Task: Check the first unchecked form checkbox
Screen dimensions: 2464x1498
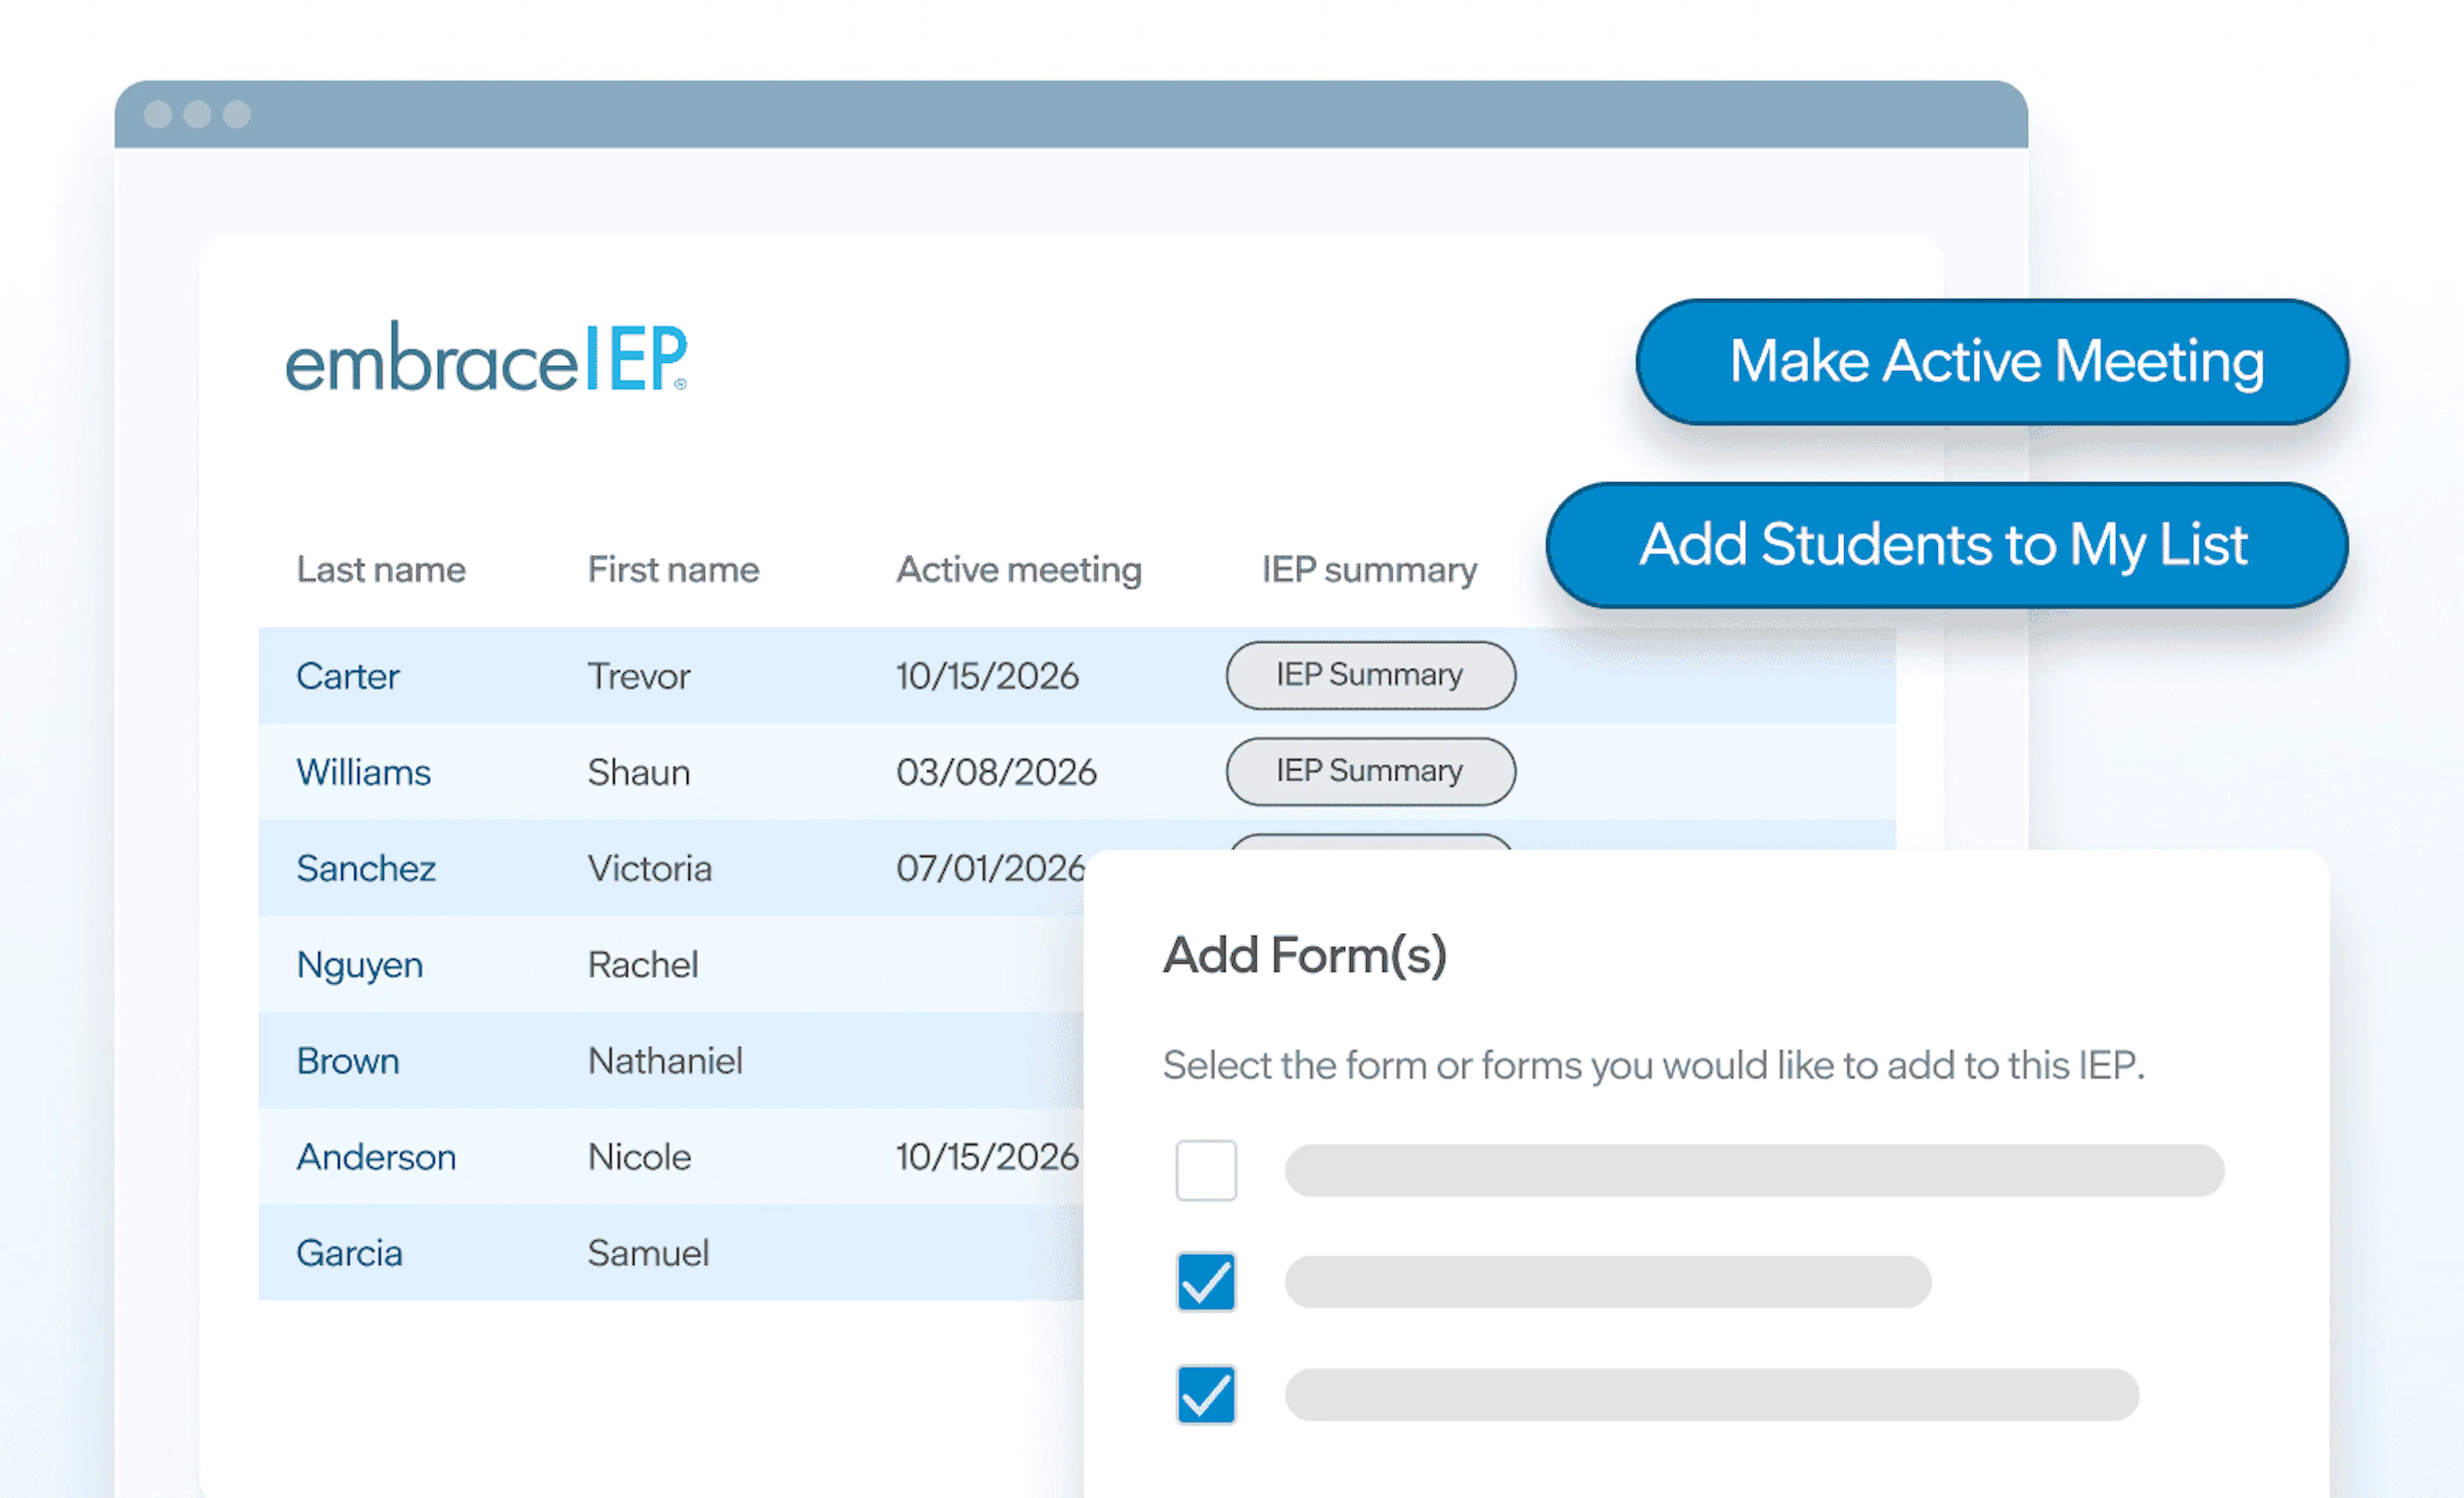Action: [x=1206, y=1170]
